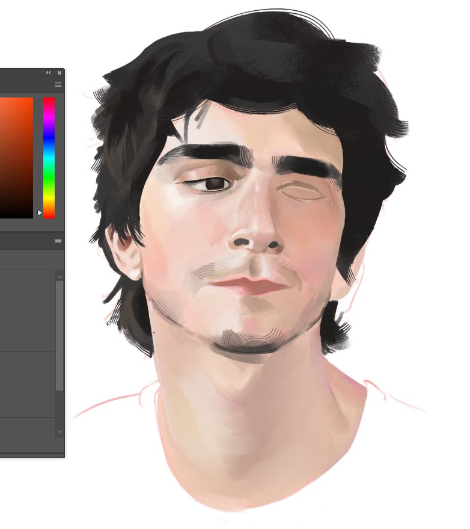Screen dimensions: 470x529
Task: Collapse the panel with double-arrow icon
Action: [49, 73]
